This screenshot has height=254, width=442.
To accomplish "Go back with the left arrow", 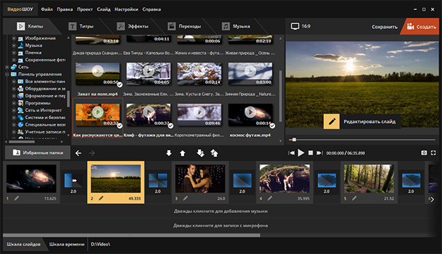I will (78, 153).
